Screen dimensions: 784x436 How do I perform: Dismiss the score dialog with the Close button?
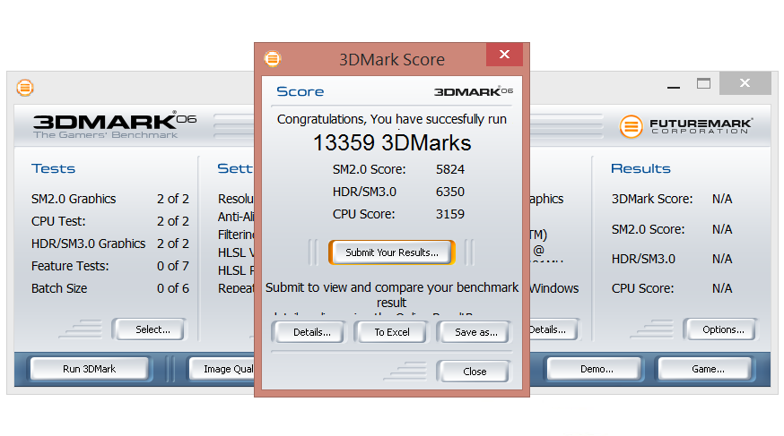pos(474,372)
